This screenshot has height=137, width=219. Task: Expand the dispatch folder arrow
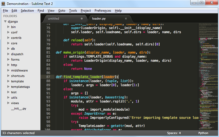point(8,54)
